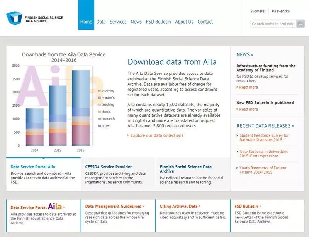The height and width of the screenshot is (237, 309).
Task: Click the 'thesis' legend color swatch
Action: [x=100, y=112]
